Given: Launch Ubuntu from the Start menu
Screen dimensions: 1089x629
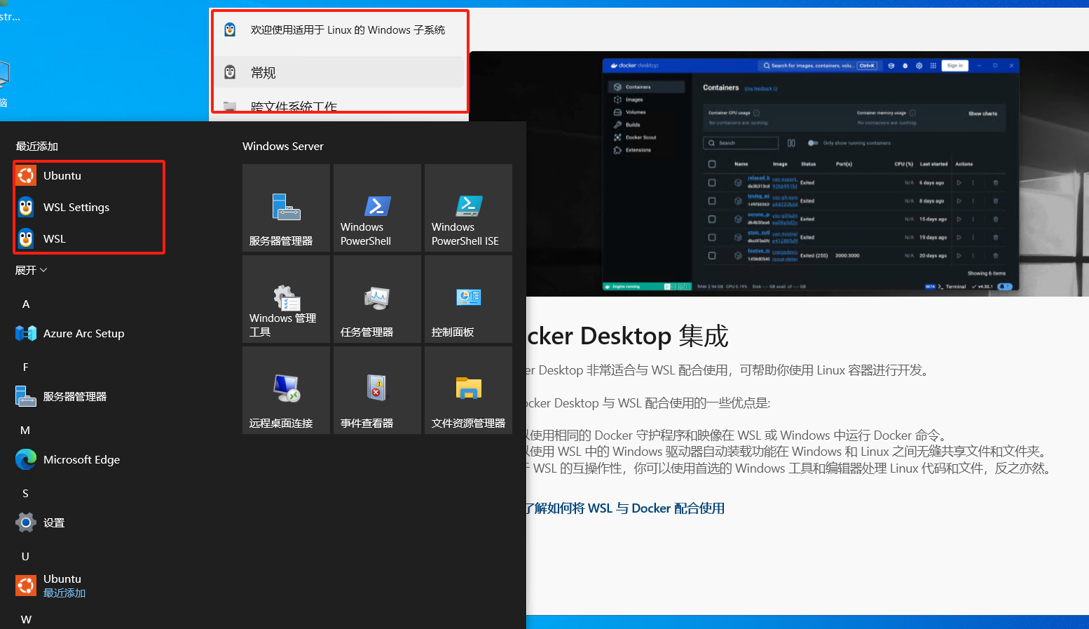Looking at the screenshot, I should pos(62,175).
